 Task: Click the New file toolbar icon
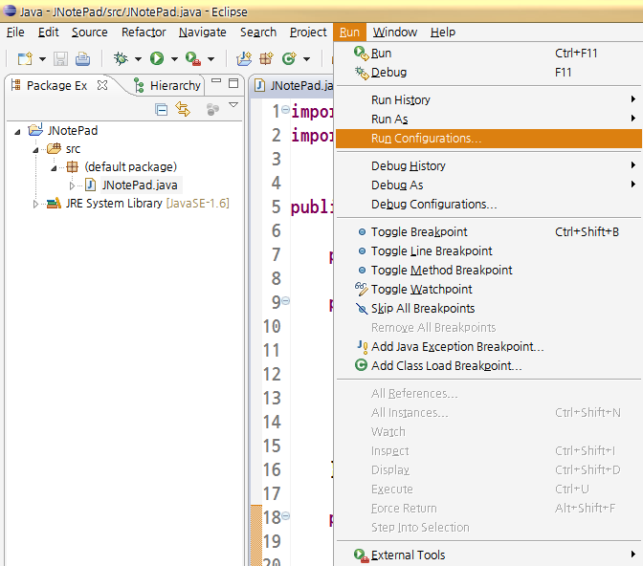tap(25, 58)
